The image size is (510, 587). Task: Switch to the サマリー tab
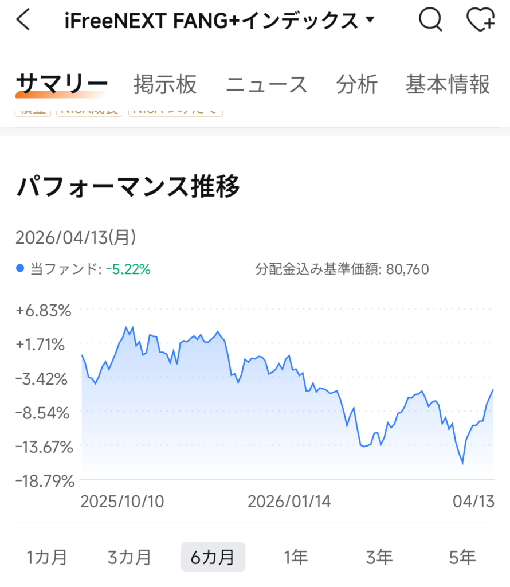point(61,84)
